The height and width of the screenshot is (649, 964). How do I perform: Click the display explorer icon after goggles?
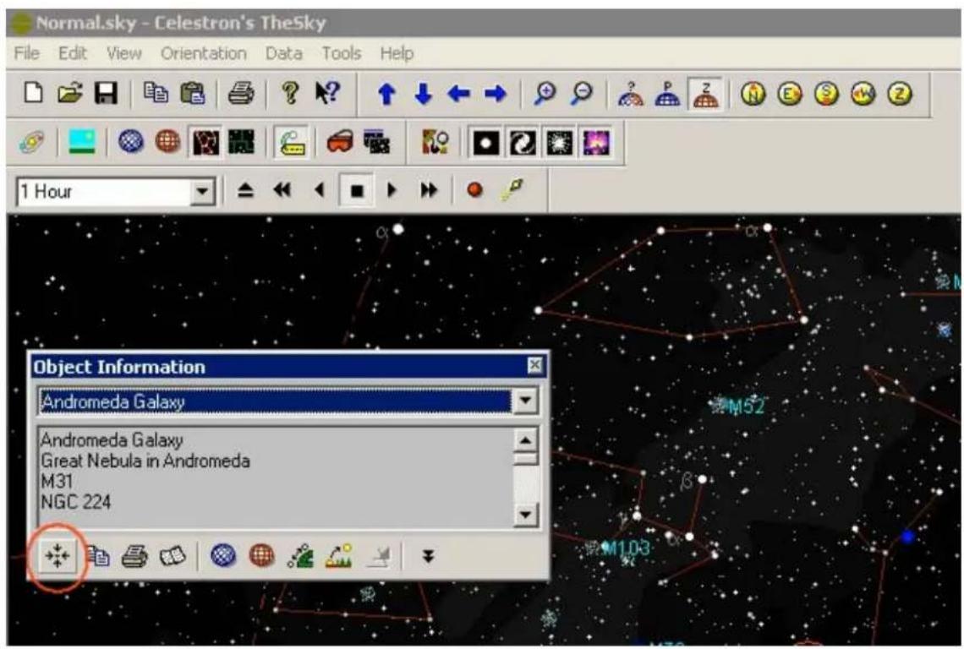(376, 142)
